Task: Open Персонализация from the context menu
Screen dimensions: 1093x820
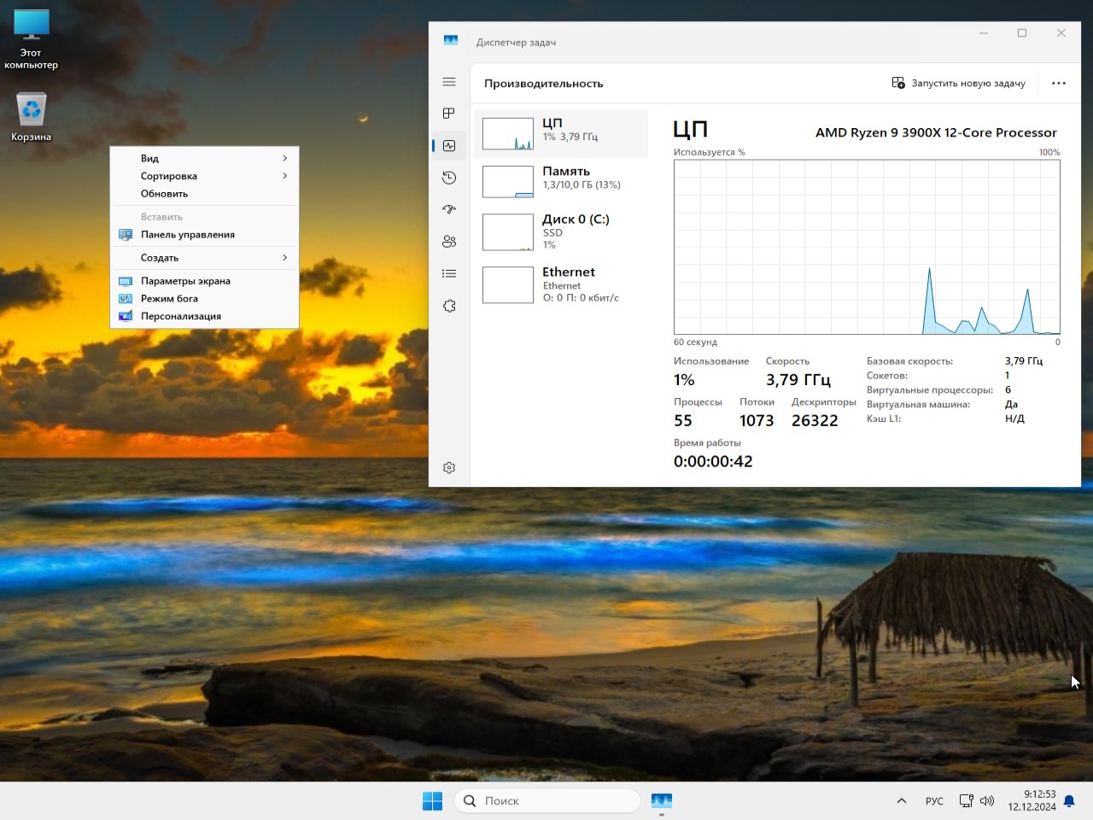Action: 205,316
